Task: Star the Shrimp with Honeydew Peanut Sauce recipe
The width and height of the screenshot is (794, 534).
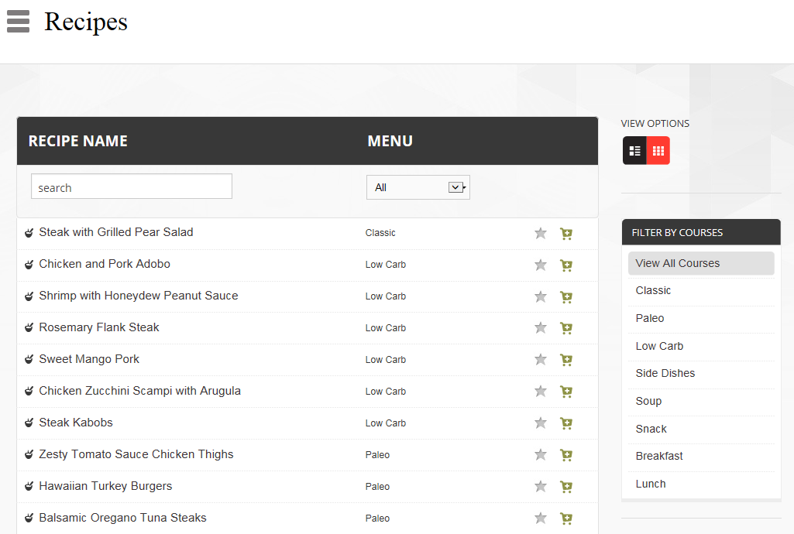Action: coord(541,297)
